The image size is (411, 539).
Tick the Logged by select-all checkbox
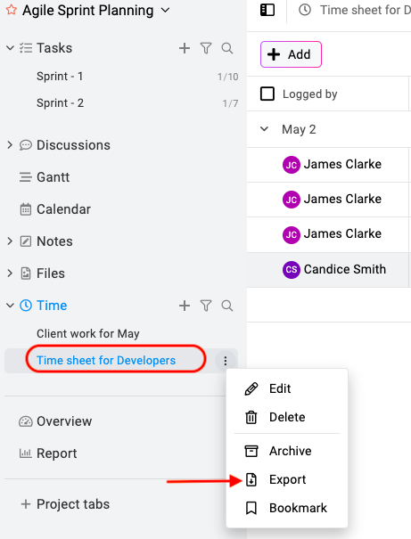click(x=267, y=94)
